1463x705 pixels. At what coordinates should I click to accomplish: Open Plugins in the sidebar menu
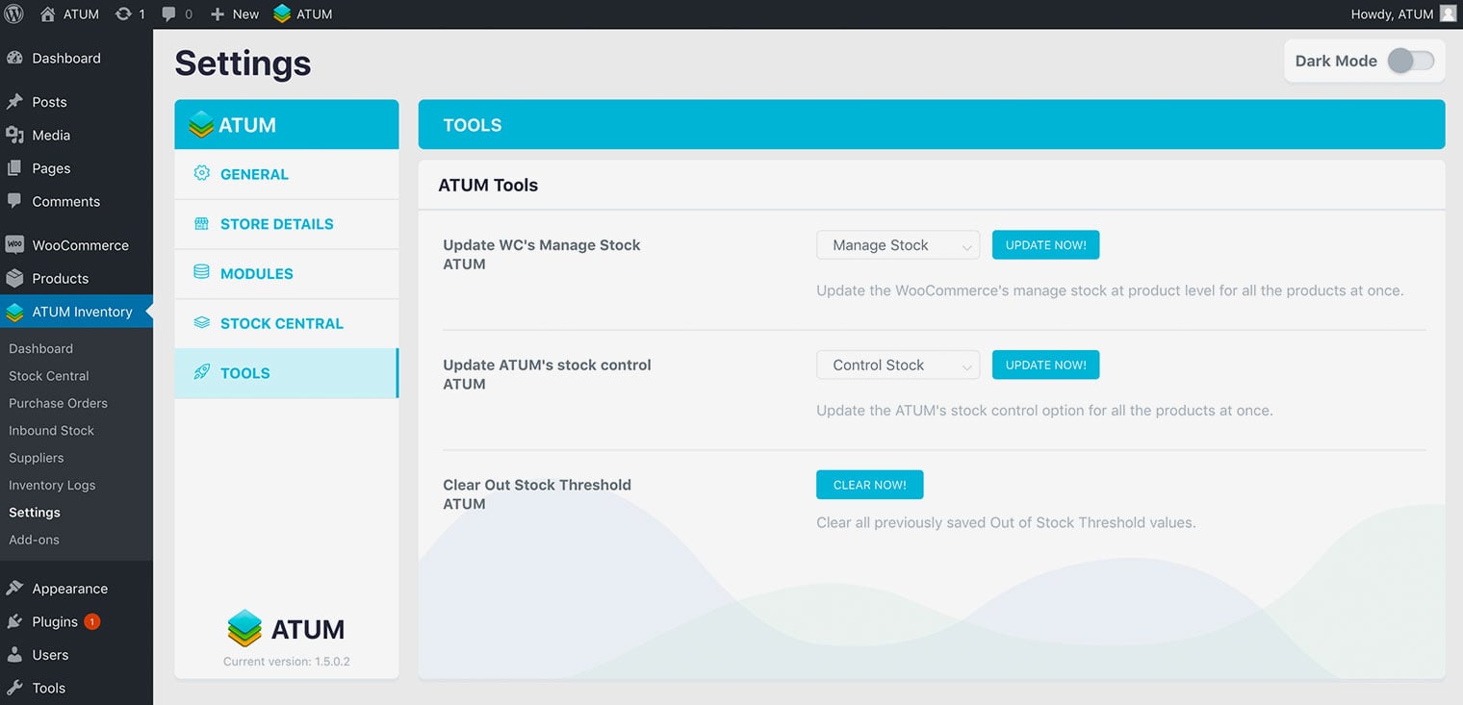point(55,622)
